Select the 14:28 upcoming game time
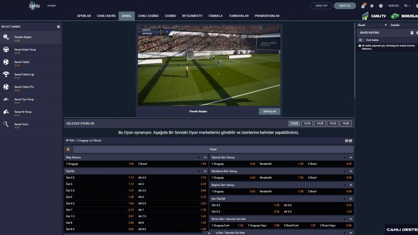This screenshot has width=418, height=235. point(320,123)
